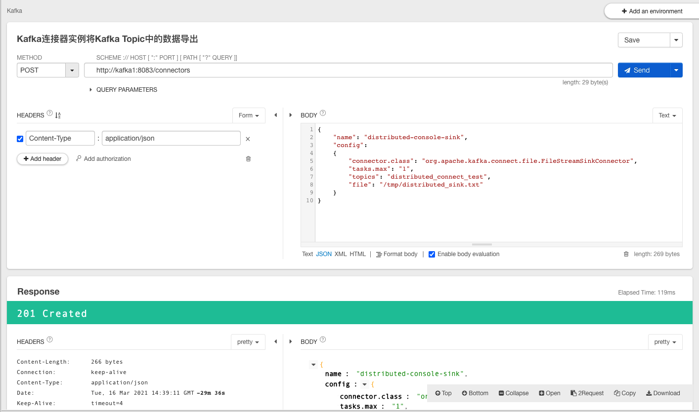Clear request body trash icon
The image size is (699, 412).
pyautogui.click(x=626, y=254)
